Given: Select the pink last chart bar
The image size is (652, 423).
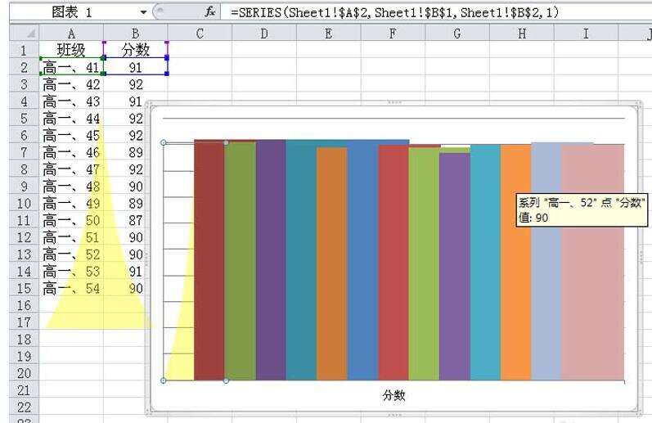Looking at the screenshot, I should [x=593, y=263].
